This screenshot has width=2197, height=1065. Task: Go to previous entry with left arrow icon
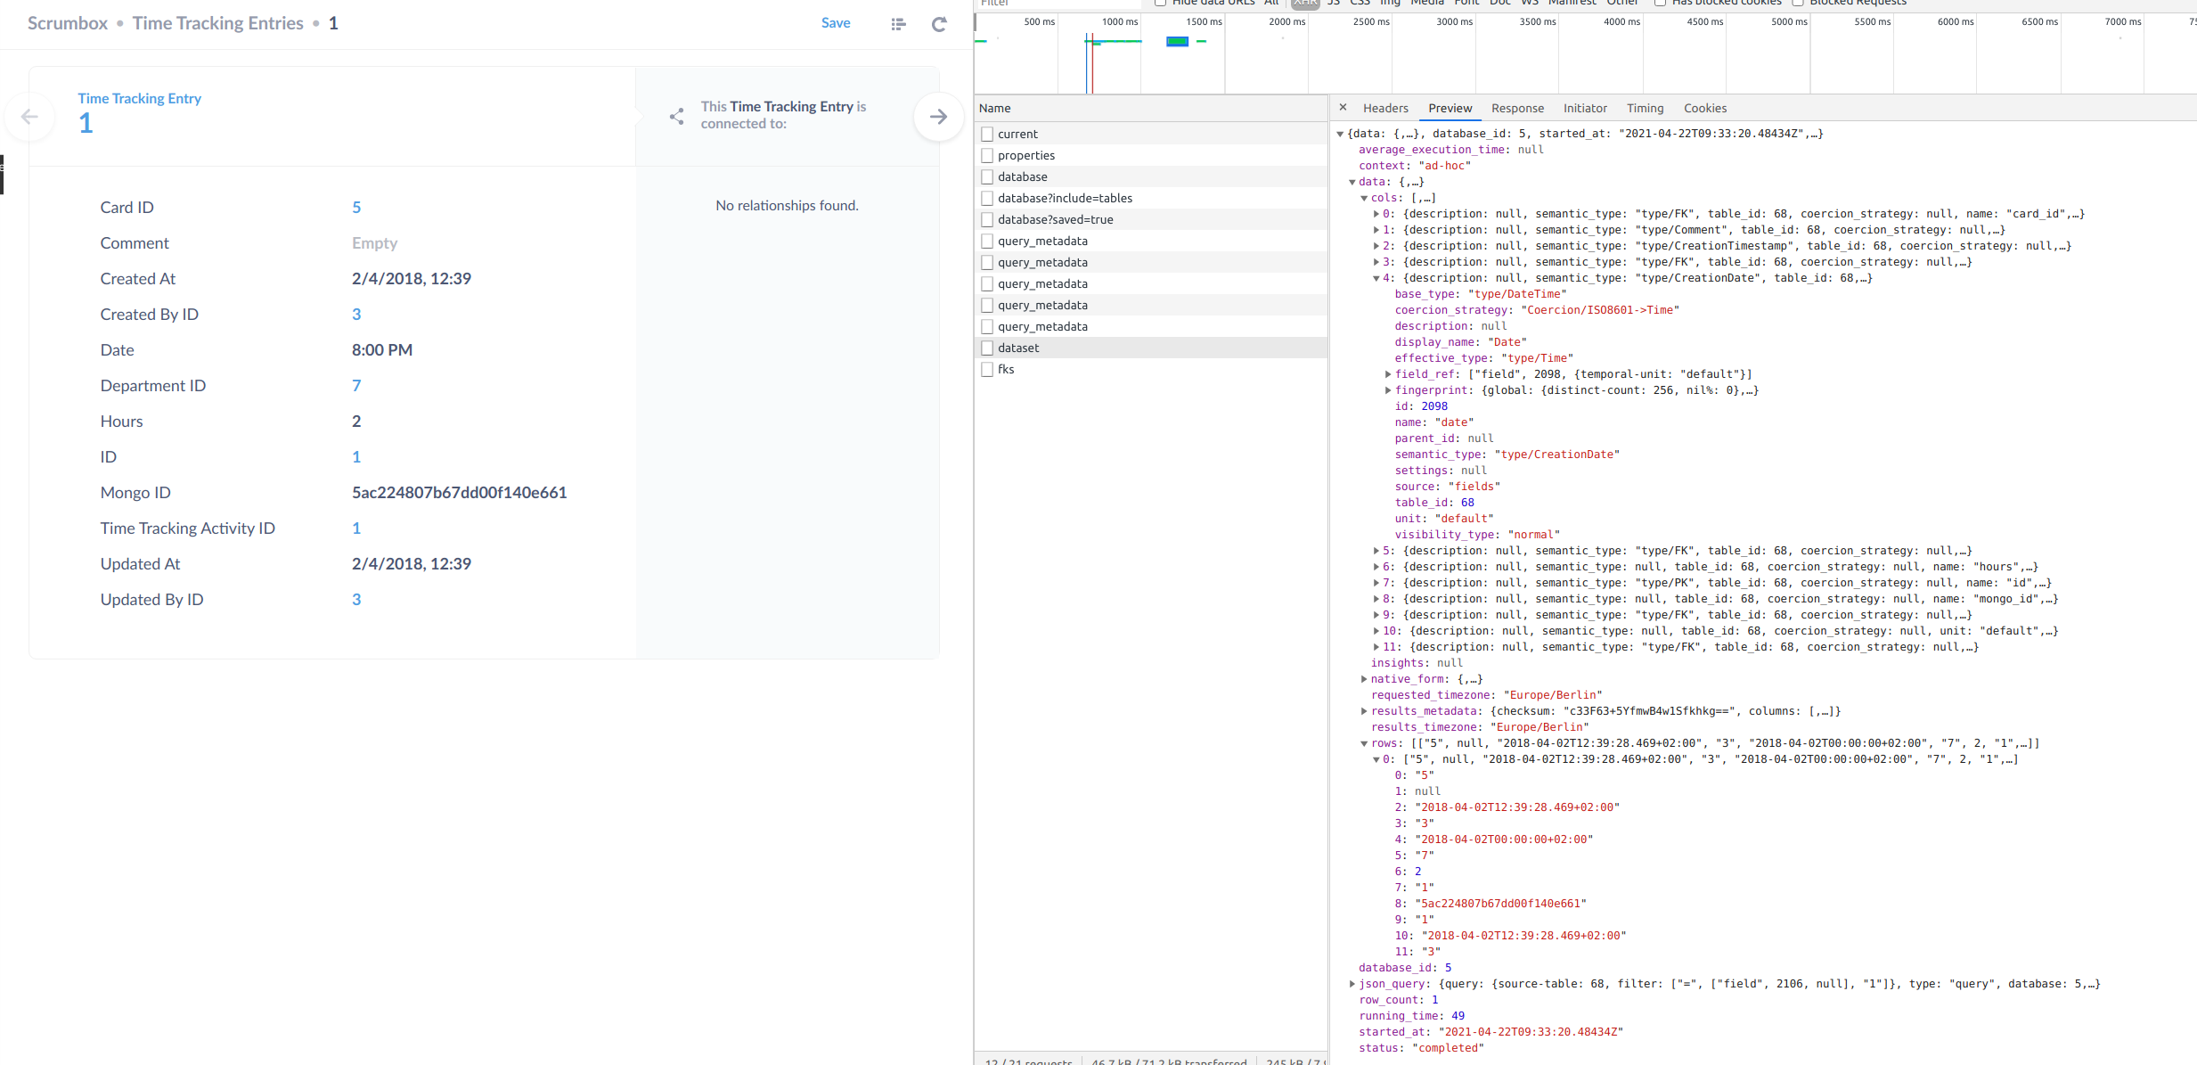[29, 117]
